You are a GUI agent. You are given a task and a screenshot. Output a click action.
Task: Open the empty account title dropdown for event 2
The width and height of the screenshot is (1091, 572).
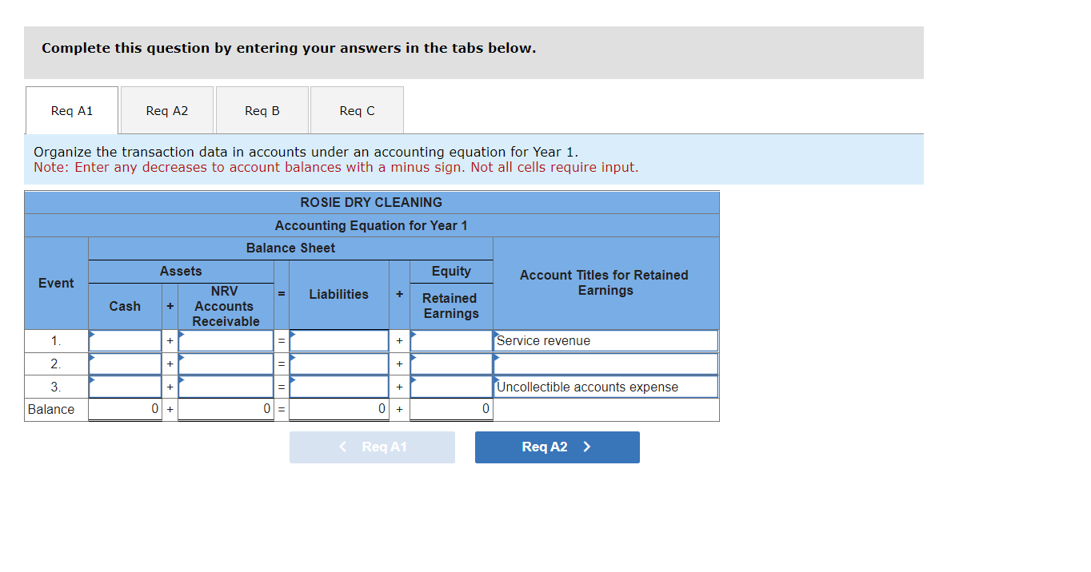click(x=605, y=364)
